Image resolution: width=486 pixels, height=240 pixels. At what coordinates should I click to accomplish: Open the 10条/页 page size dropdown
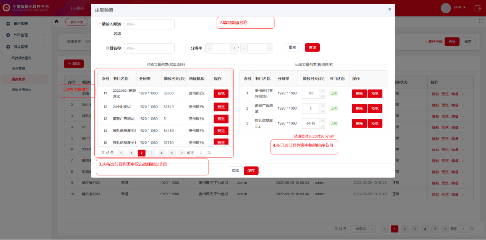click(362, 229)
